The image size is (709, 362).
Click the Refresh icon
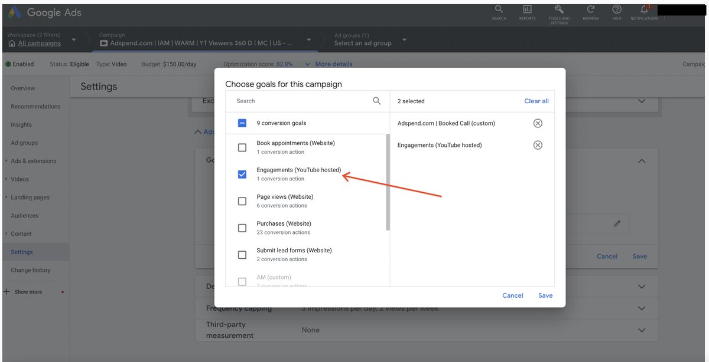click(x=590, y=9)
